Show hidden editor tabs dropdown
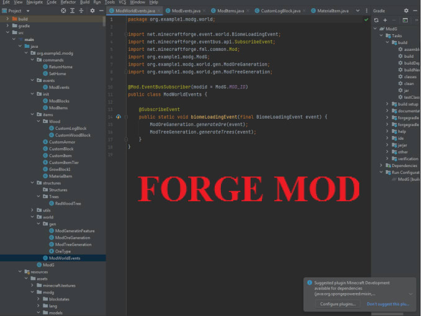Image resolution: width=422 pixels, height=316 pixels. click(x=357, y=11)
